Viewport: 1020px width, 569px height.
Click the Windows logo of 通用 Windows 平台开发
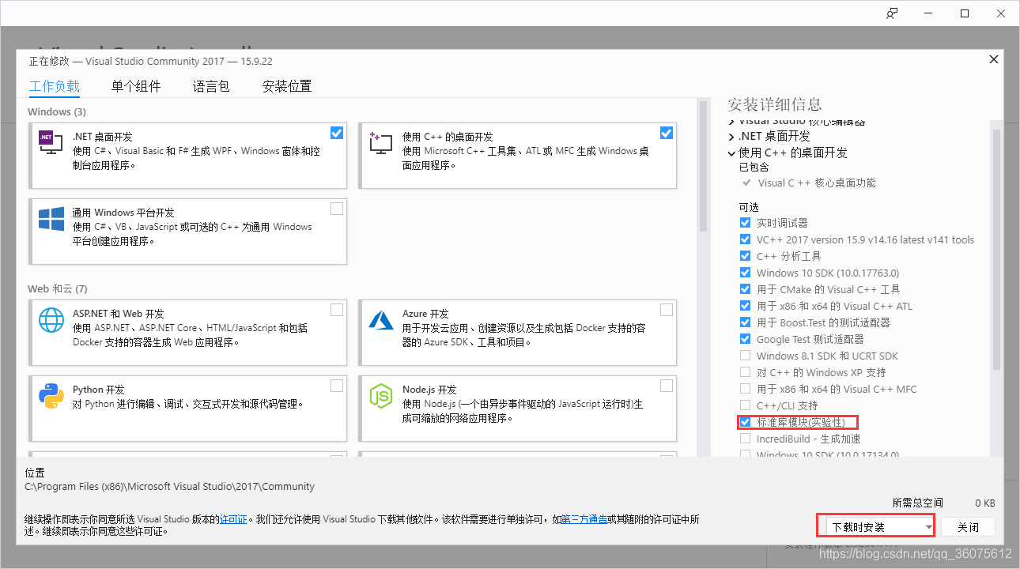pos(51,219)
